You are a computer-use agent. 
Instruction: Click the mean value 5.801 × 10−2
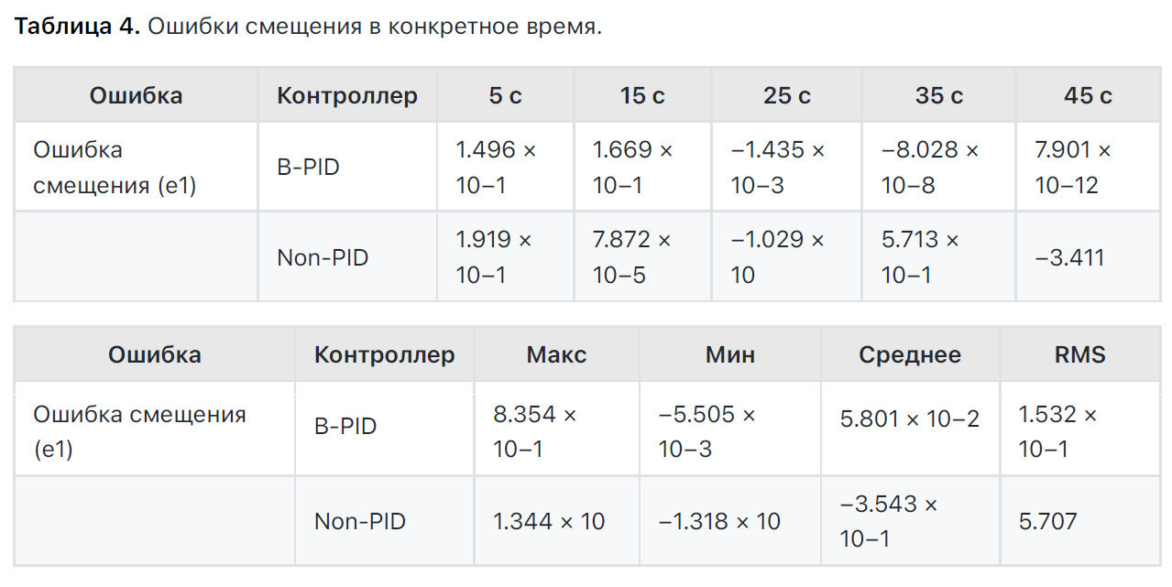[x=910, y=419]
